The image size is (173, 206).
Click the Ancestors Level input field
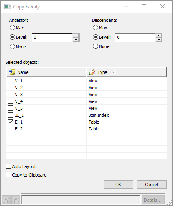point(52,38)
